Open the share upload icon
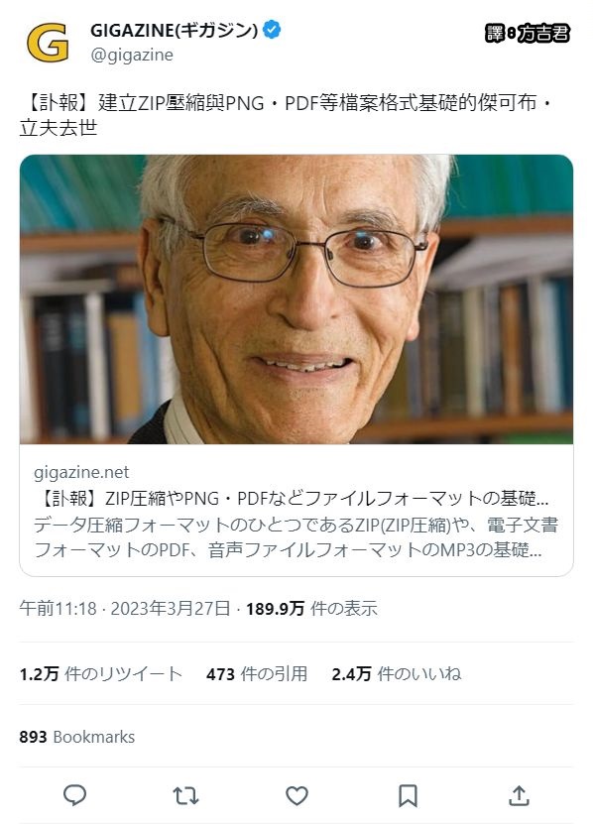Screen dimensions: 593x824 pos(519,795)
